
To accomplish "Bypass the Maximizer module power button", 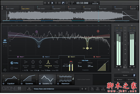I will (x=58, y=84).
